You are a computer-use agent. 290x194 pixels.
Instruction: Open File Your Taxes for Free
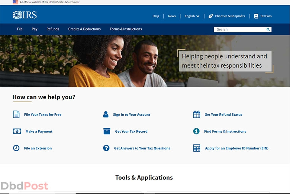(42, 114)
